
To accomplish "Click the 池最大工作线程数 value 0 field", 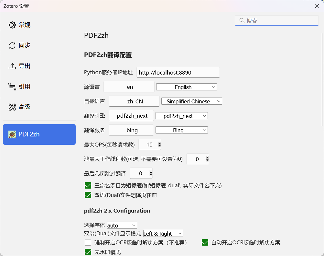I will 198,159.
